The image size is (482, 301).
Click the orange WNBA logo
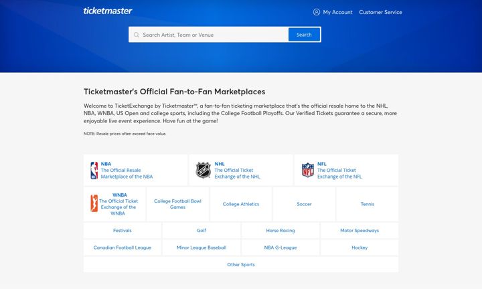94,203
